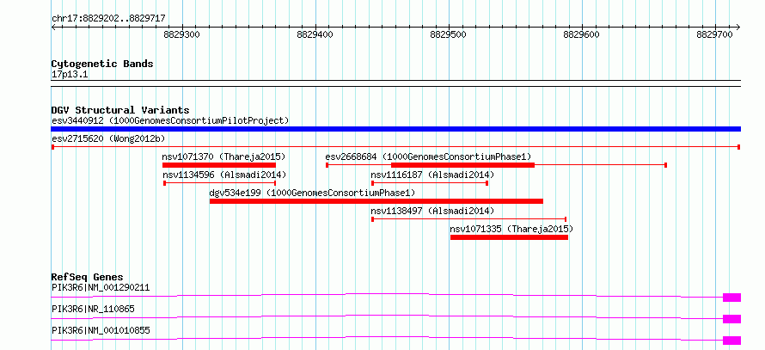The width and height of the screenshot is (765, 350).
Task: Click ruler position 8829400
Action: tap(315, 34)
